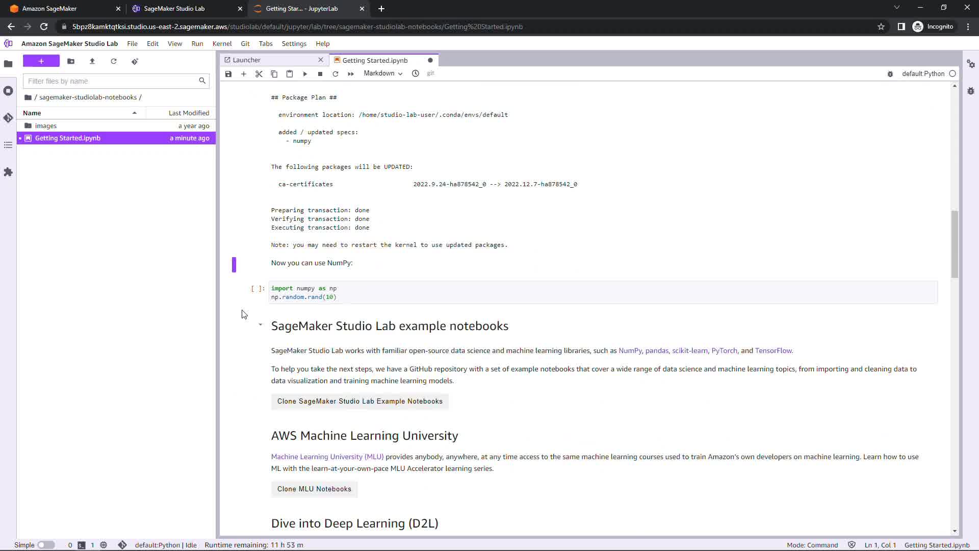979x551 pixels.
Task: Restart kernel and run all cells
Action: (351, 74)
